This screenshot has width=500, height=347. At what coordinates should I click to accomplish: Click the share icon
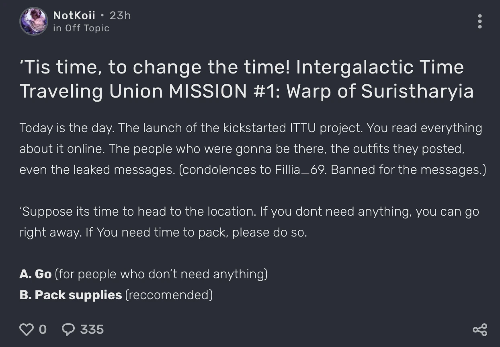pyautogui.click(x=480, y=330)
